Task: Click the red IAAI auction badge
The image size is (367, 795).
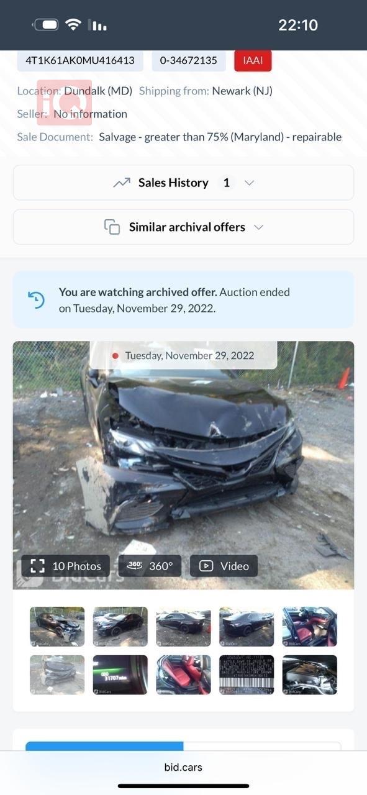Action: point(253,60)
